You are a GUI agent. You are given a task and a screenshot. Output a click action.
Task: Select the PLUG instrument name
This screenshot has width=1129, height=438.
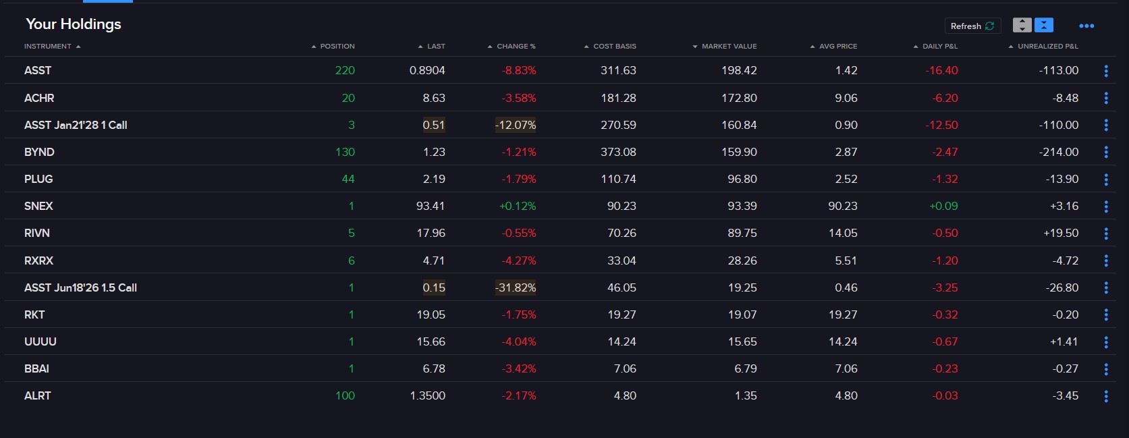(38, 179)
